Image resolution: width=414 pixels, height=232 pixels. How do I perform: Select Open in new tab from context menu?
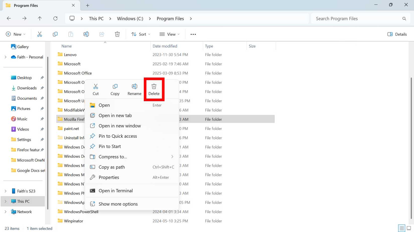(x=115, y=115)
